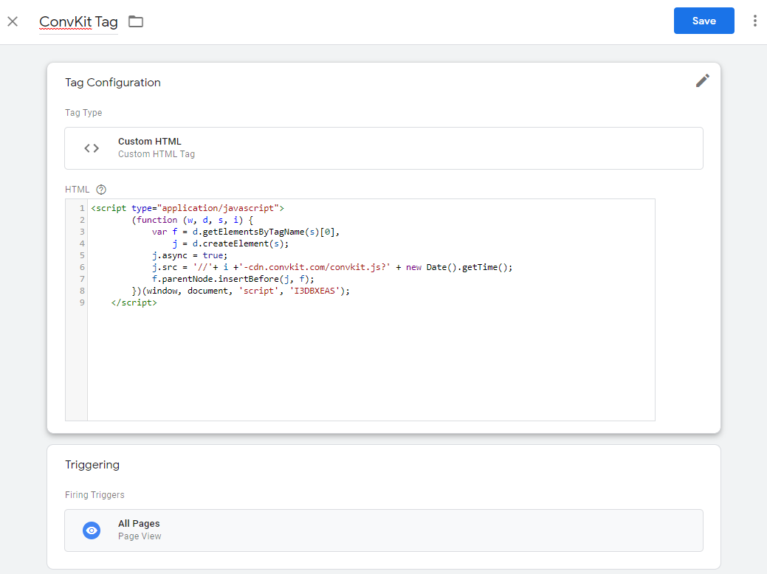This screenshot has width=767, height=574.
Task: Click the Firing Triggers label
Action: point(95,495)
